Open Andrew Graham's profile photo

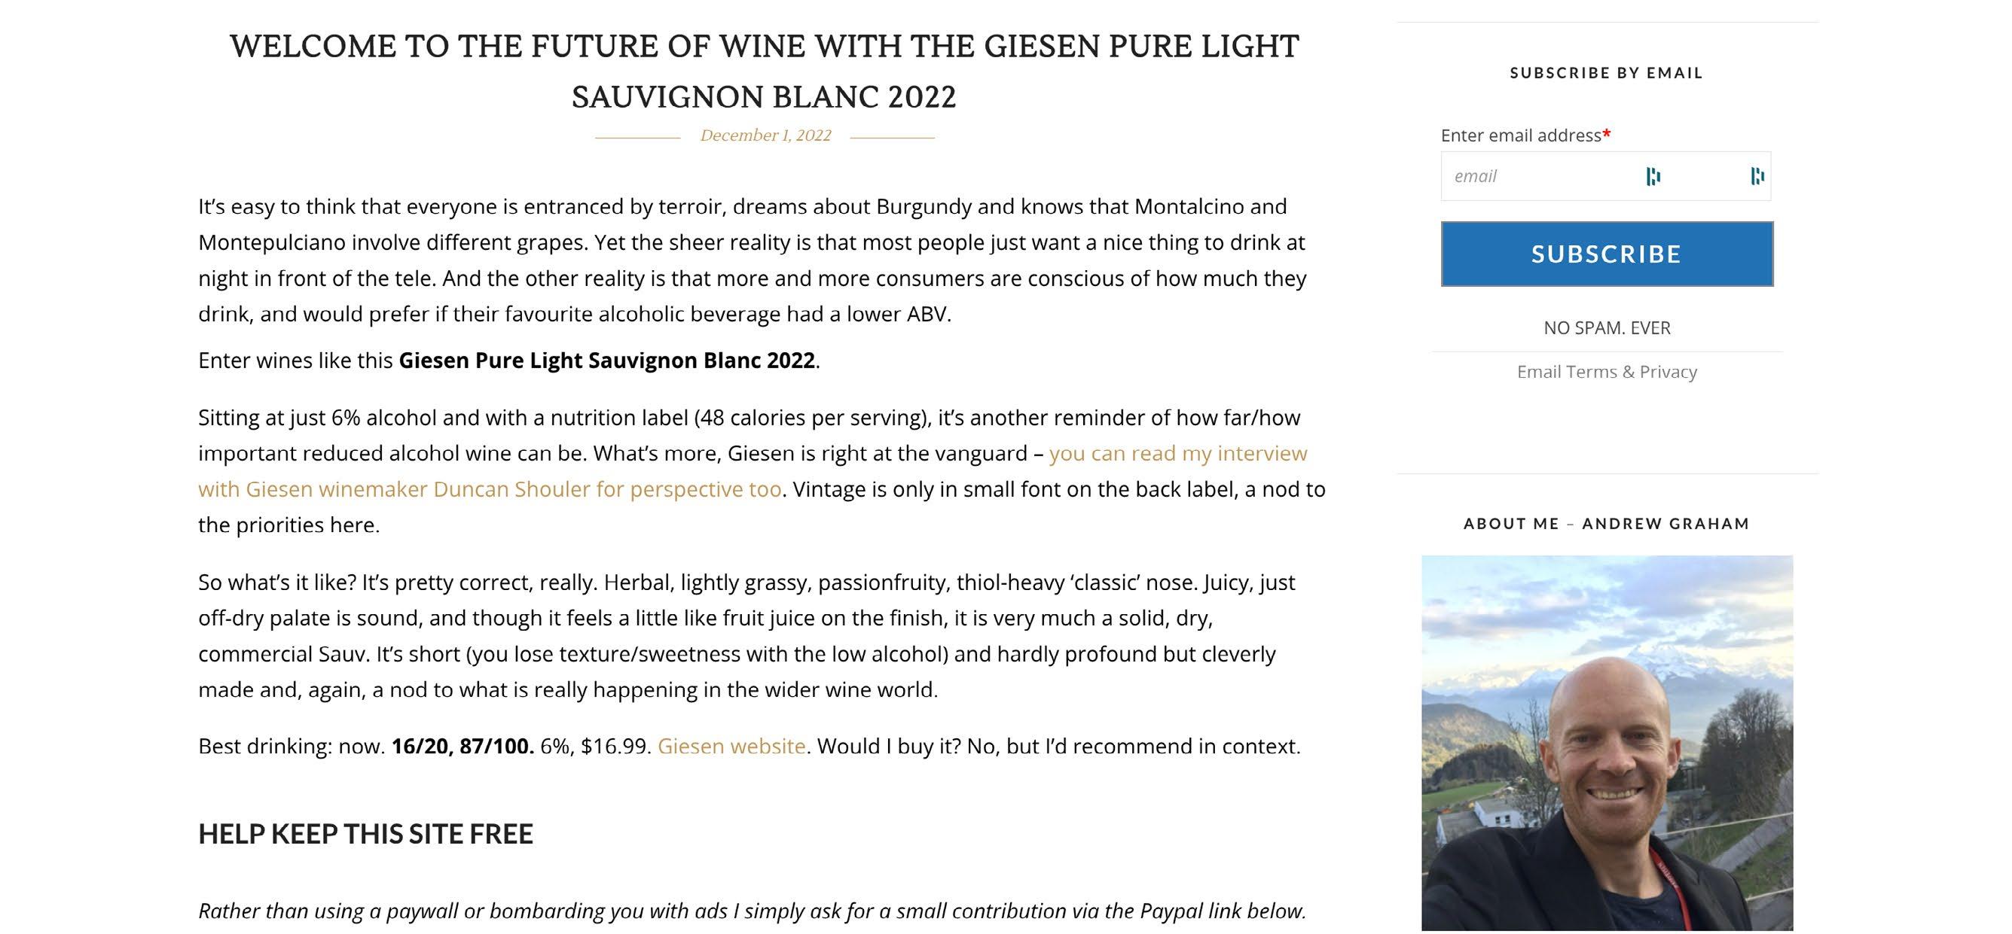[1607, 742]
